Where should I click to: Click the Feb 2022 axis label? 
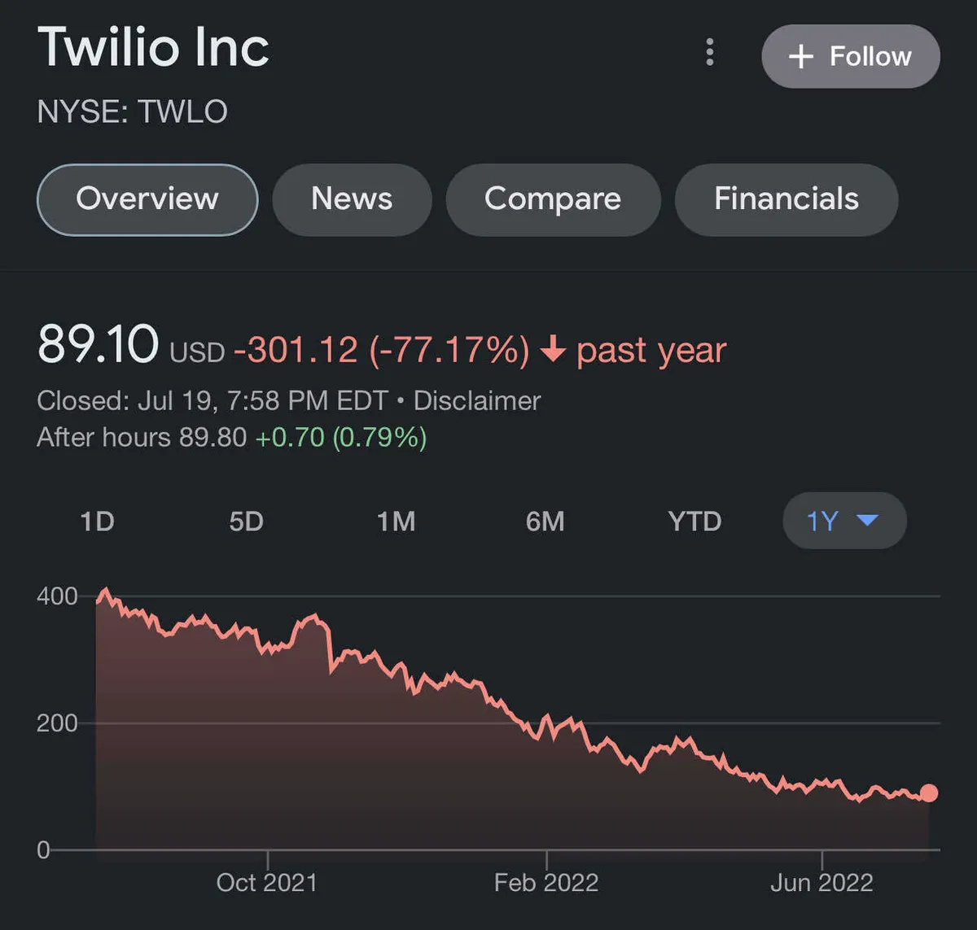coord(545,883)
